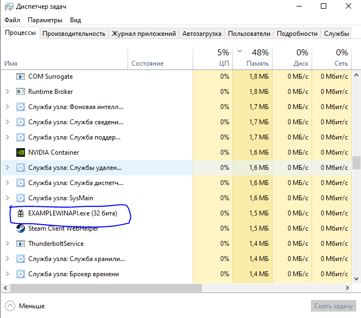
Task: Expand Служба узла: Служба поддер... group
Action: 8,137
